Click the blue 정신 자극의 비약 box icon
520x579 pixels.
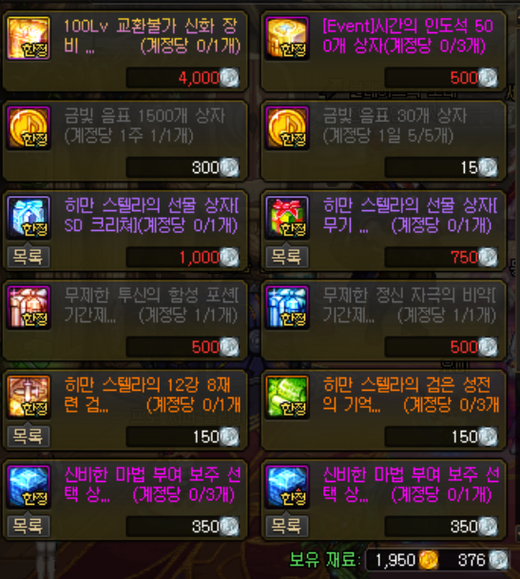point(287,307)
